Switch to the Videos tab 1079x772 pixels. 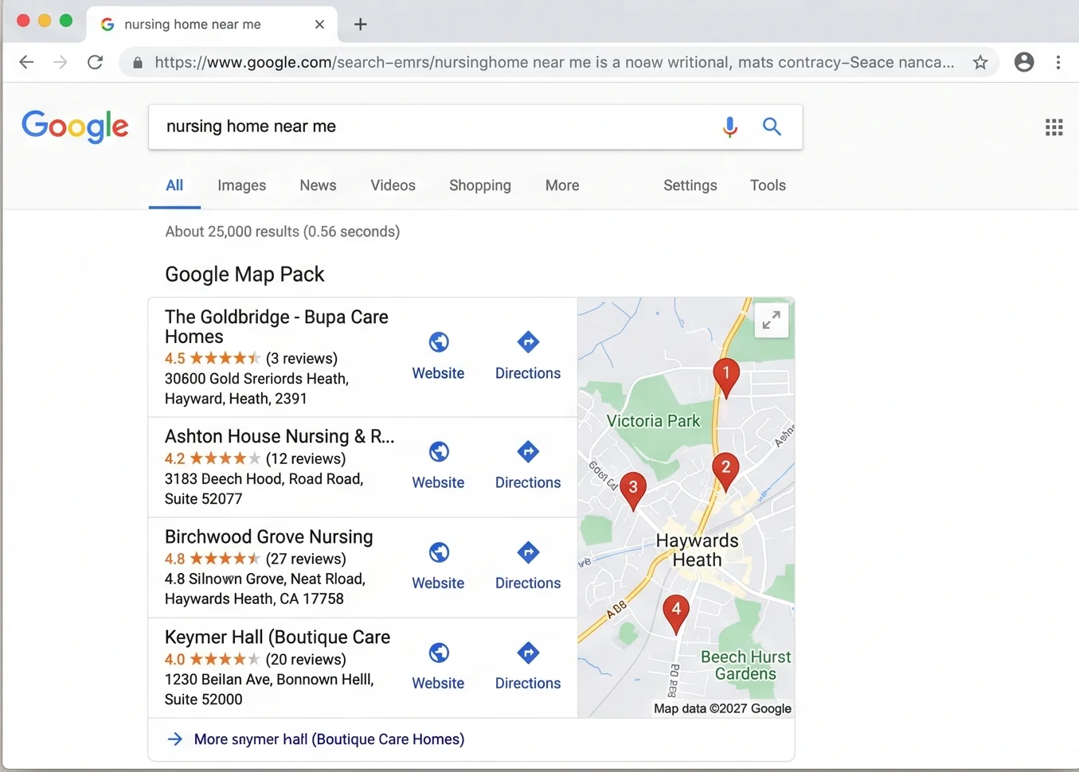pos(393,185)
